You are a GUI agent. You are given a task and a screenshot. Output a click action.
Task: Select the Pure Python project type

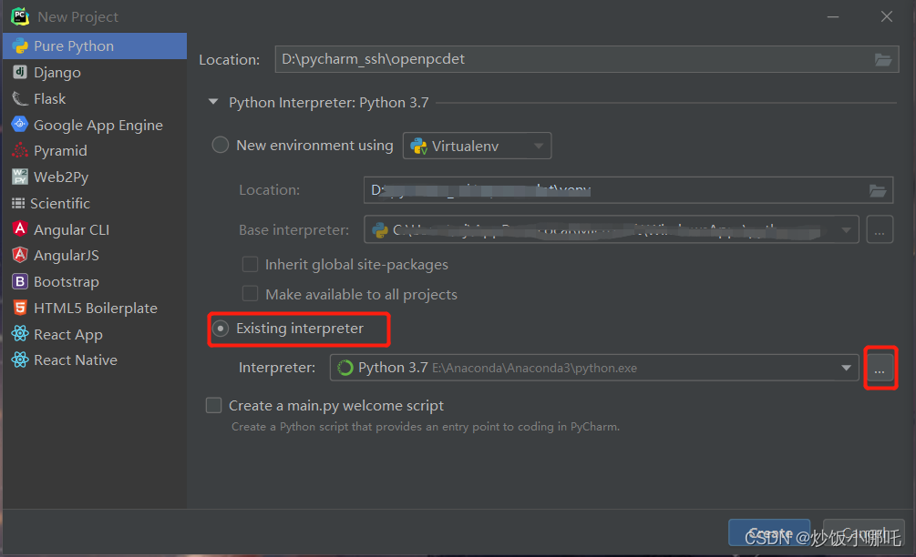coord(95,46)
